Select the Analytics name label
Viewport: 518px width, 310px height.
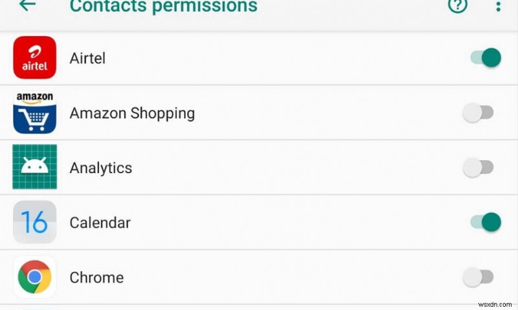click(101, 168)
